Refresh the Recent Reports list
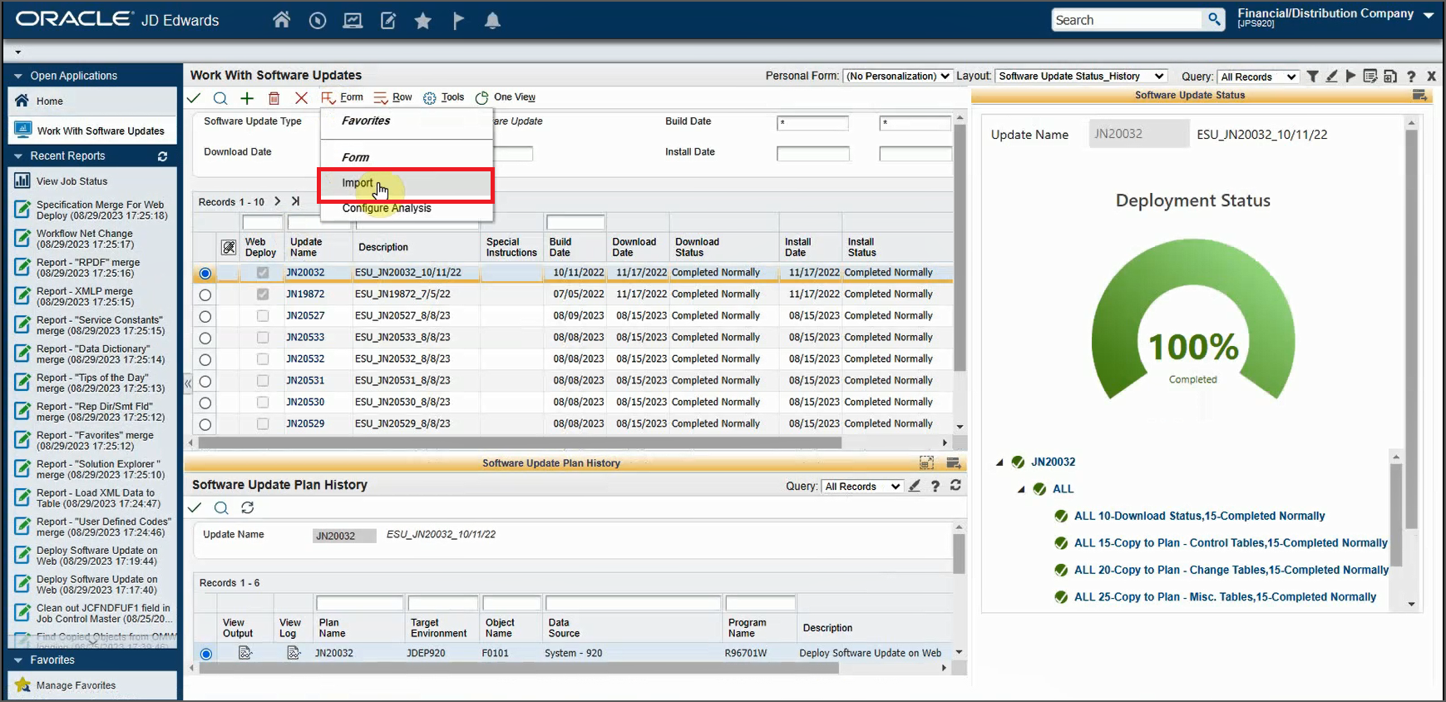The image size is (1446, 702). 162,156
